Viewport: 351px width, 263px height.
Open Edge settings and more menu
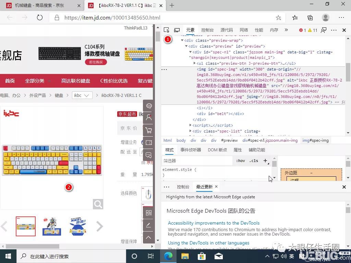click(341, 17)
